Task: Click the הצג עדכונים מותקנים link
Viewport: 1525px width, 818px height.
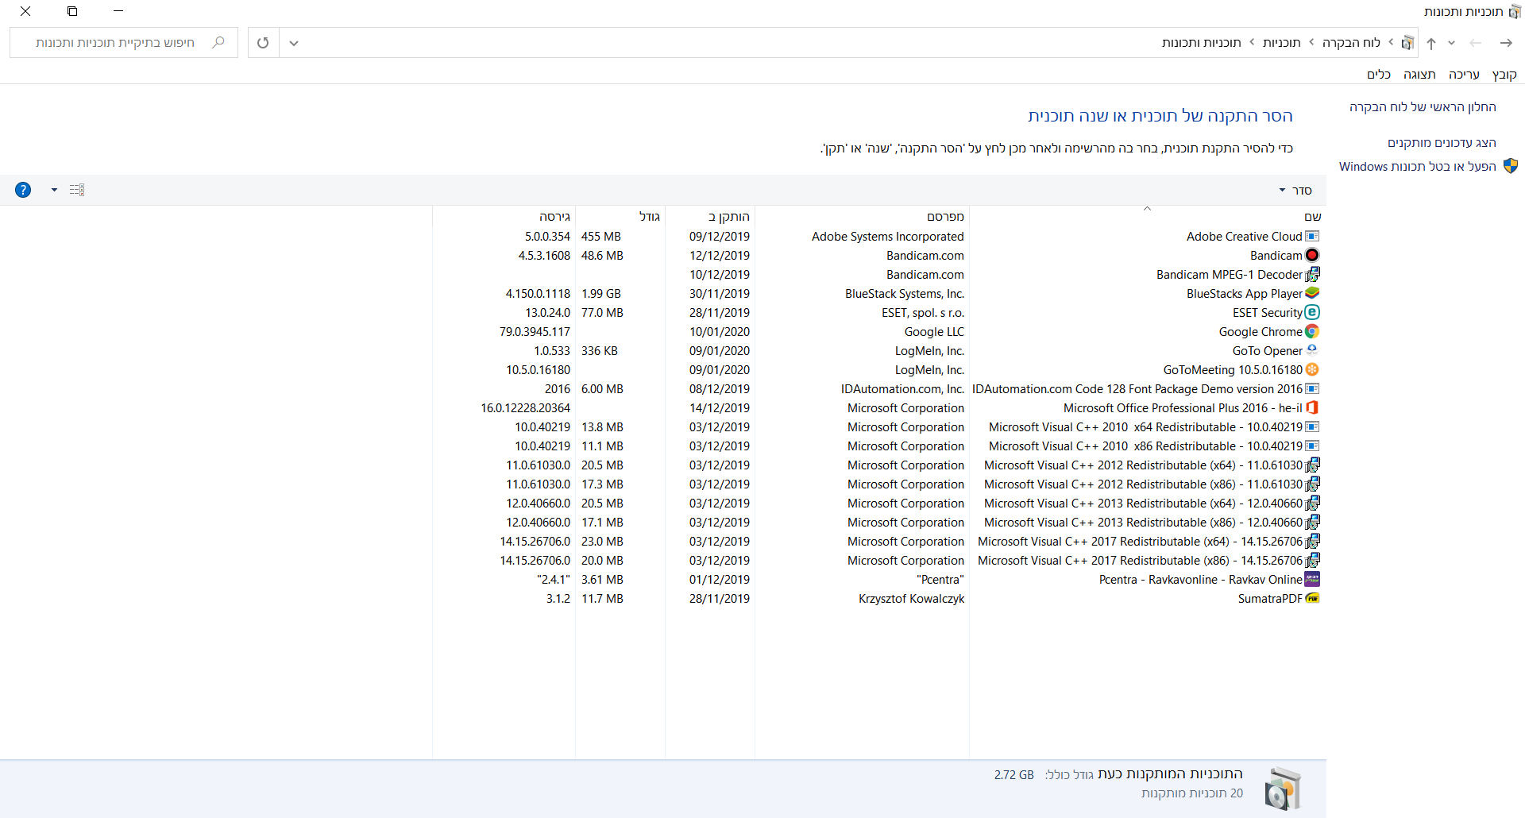Action: point(1442,143)
